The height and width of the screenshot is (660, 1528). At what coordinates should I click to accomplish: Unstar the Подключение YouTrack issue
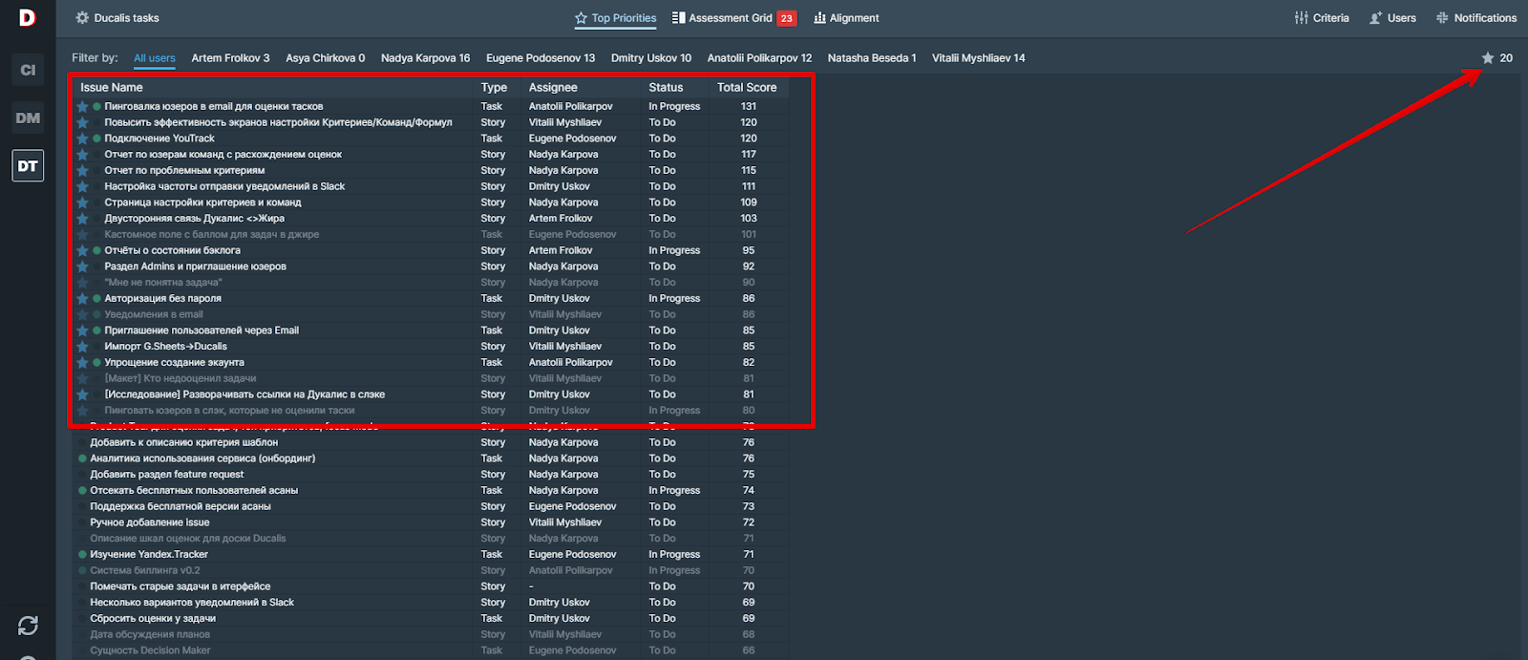(83, 138)
